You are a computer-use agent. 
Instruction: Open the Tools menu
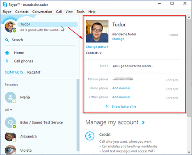tap(80, 12)
